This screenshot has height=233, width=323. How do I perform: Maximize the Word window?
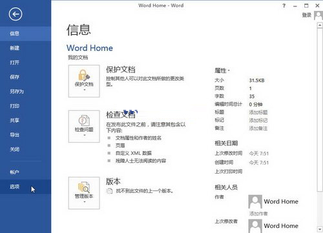[306, 6]
